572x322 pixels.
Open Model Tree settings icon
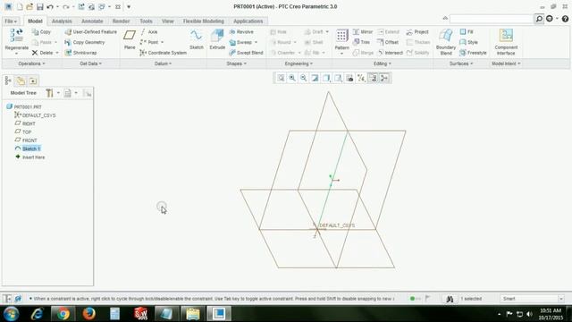point(49,93)
